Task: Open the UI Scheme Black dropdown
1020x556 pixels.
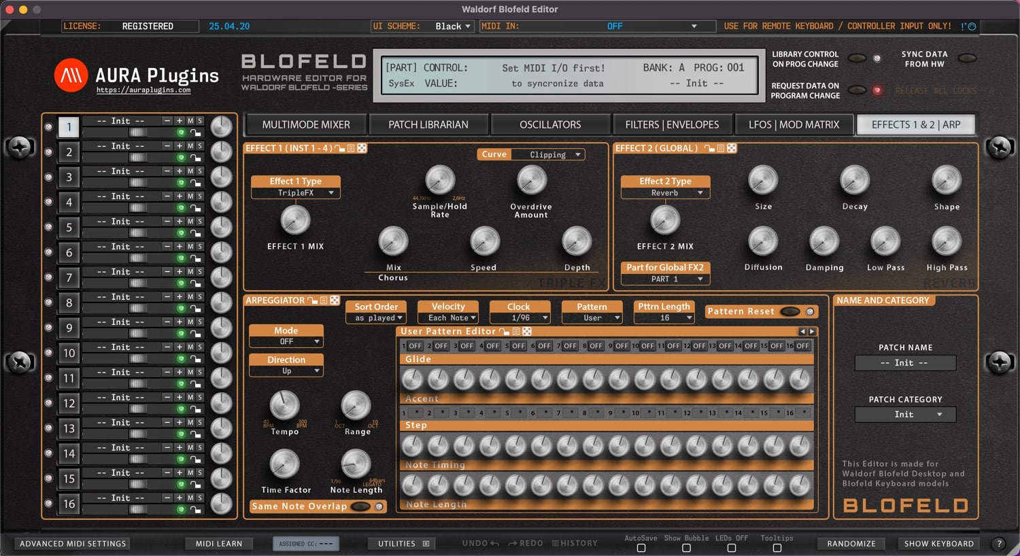Action: coord(453,27)
